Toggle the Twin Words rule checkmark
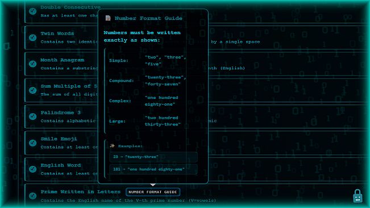 (33, 38)
